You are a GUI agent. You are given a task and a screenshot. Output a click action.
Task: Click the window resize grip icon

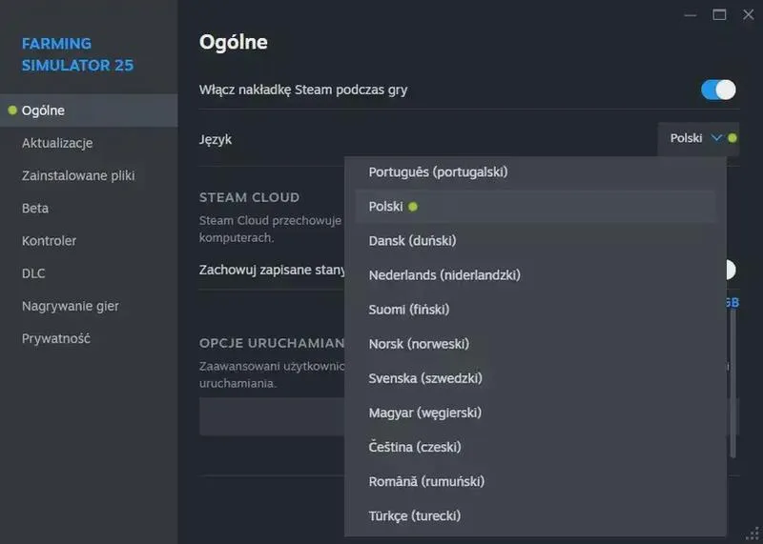click(753, 534)
